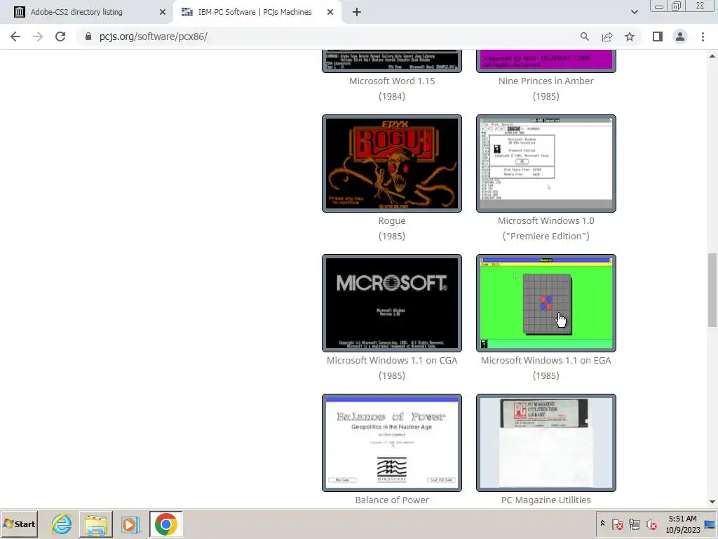Switch to Adobe-CS2 directory listing tab

87,13
